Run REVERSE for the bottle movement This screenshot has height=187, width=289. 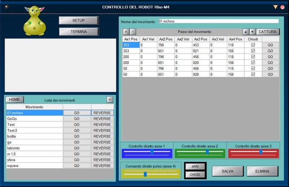(102, 136)
